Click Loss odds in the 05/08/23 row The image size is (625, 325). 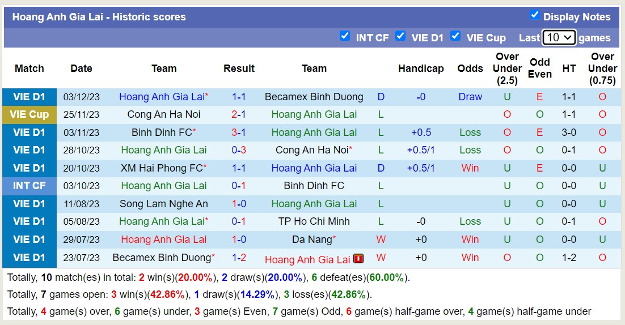[470, 221]
